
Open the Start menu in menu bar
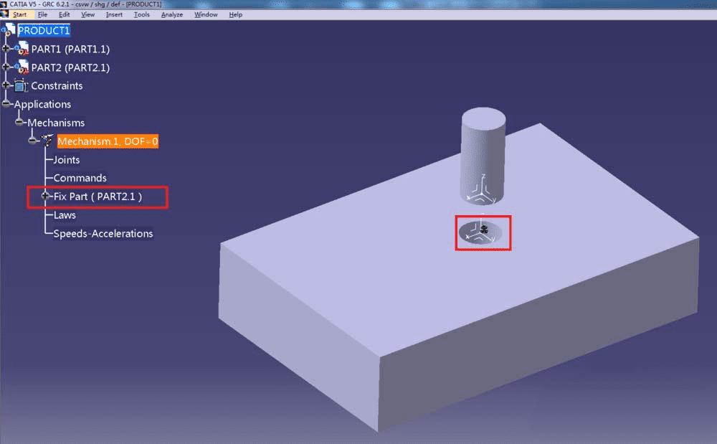tap(19, 14)
